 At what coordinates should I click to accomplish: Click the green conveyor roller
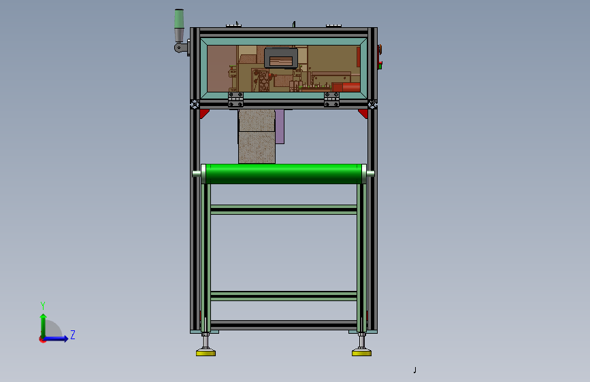(x=284, y=174)
